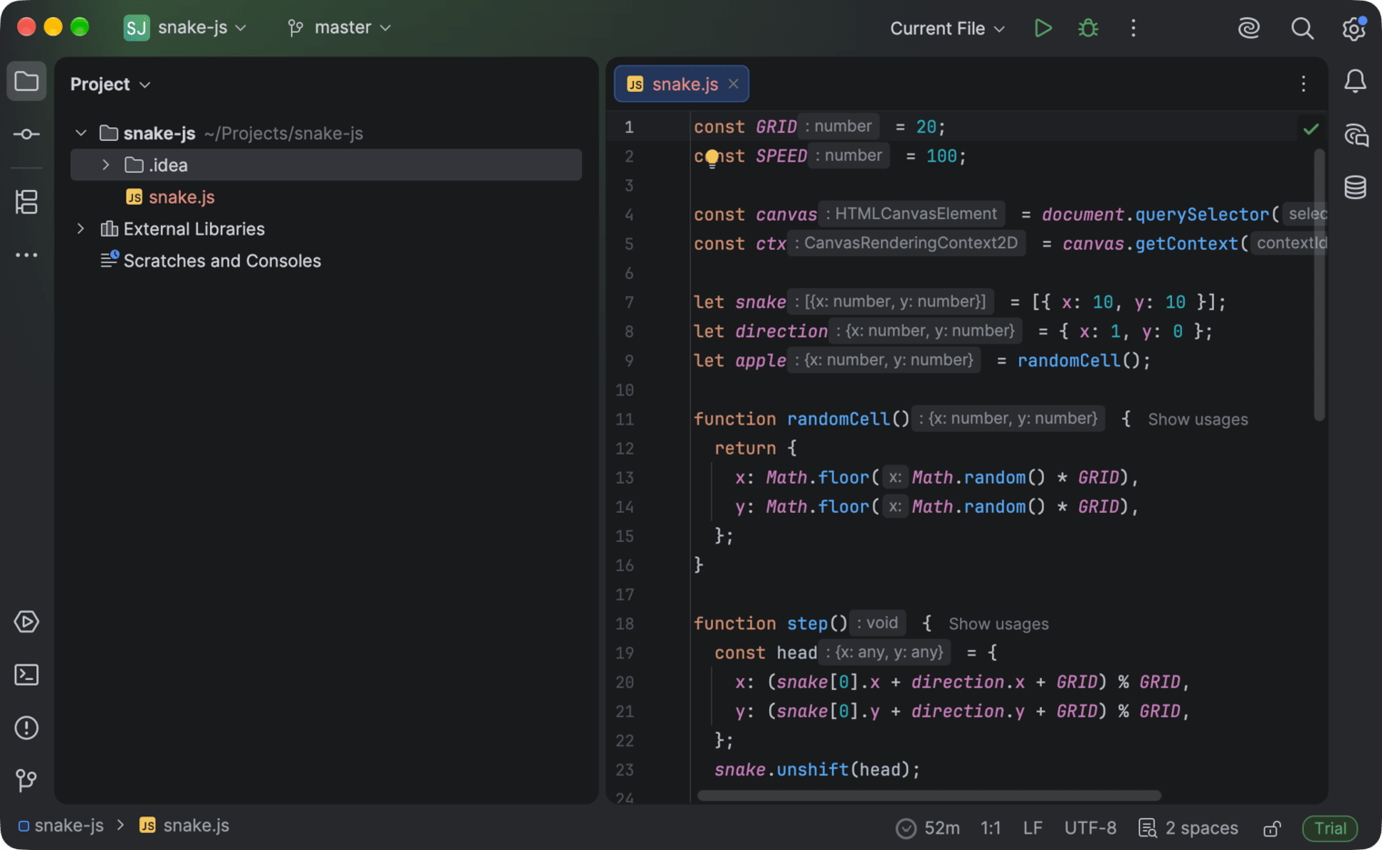
Task: Click Show usages for randomCell function
Action: tap(1197, 419)
